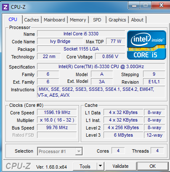Screen dimensions: 170x172
Task: Click the Instructions list field
Action: pyautogui.click(x=101, y=92)
